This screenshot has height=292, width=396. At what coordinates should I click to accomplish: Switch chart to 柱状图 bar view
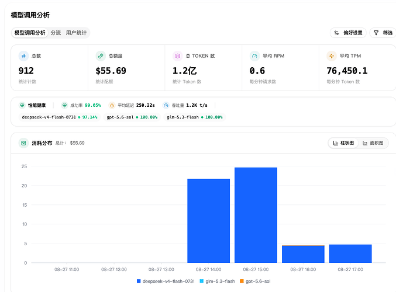click(x=343, y=143)
